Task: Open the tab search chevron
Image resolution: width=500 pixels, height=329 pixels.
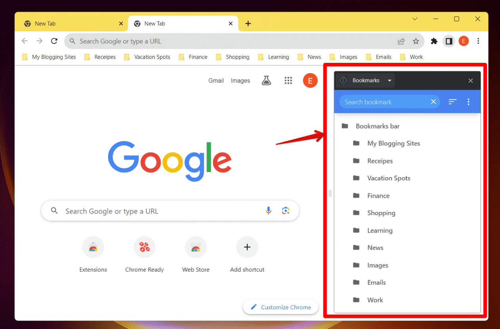Action: point(415,19)
